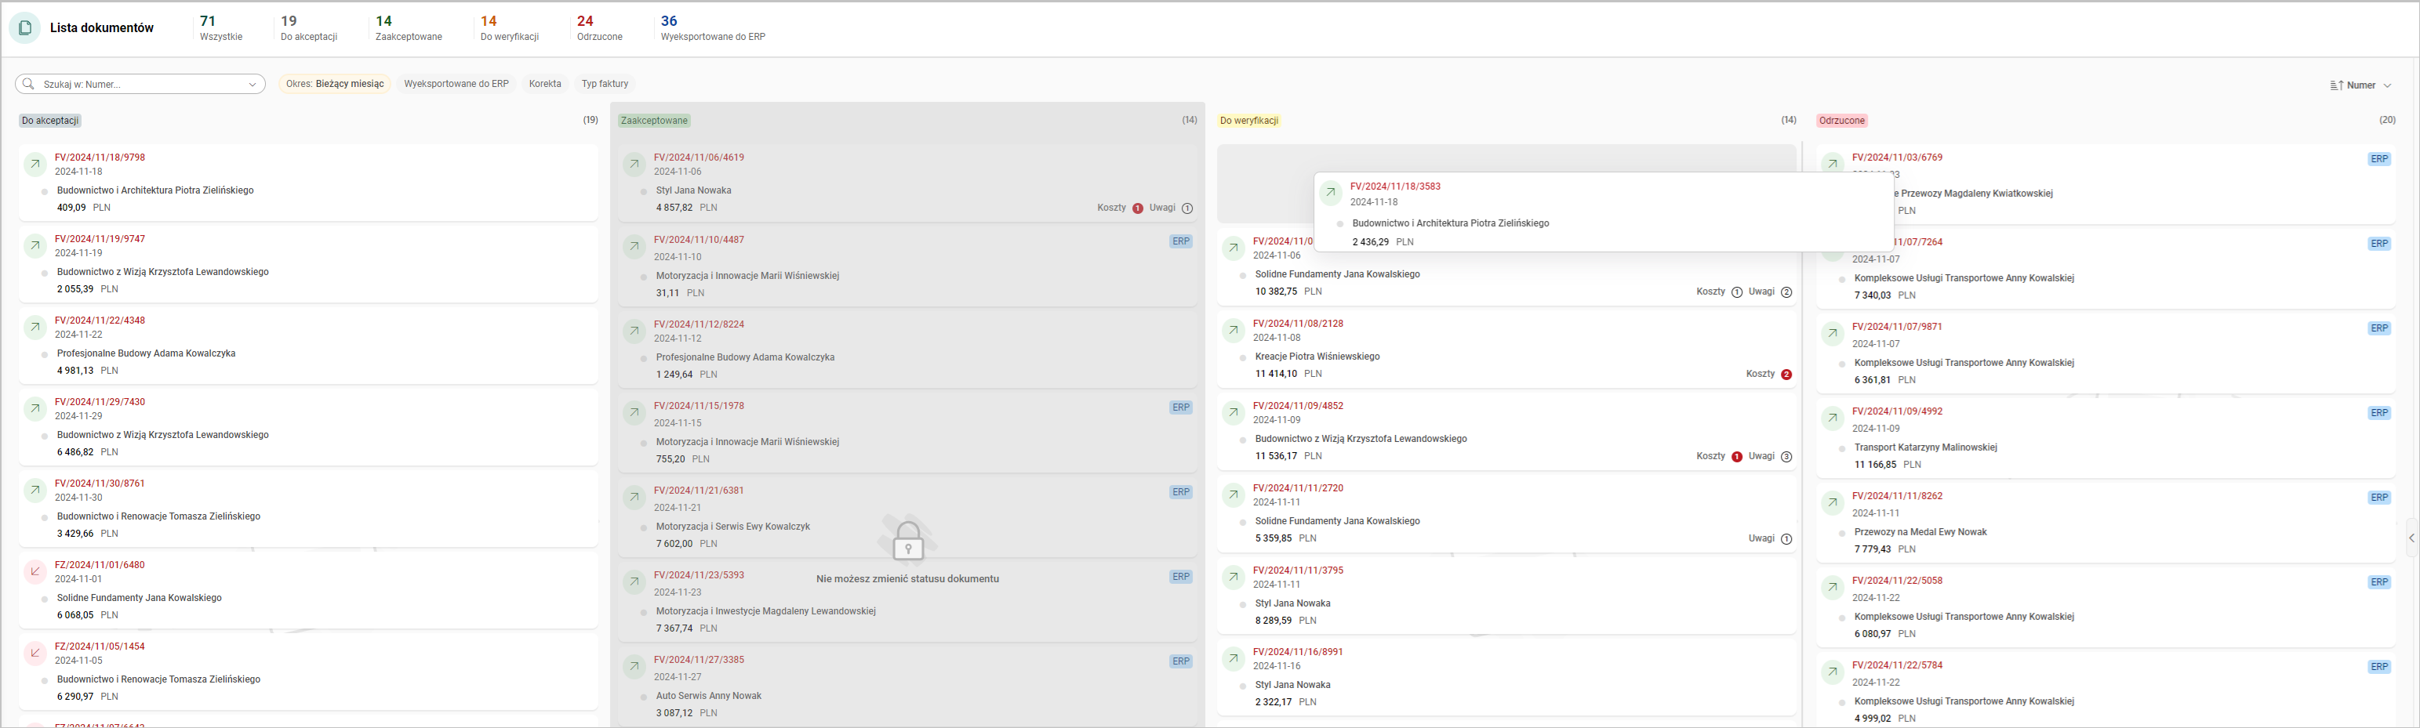
Task: Click the arrow icon of FV/2024/11/09/4992
Action: coord(1833,418)
